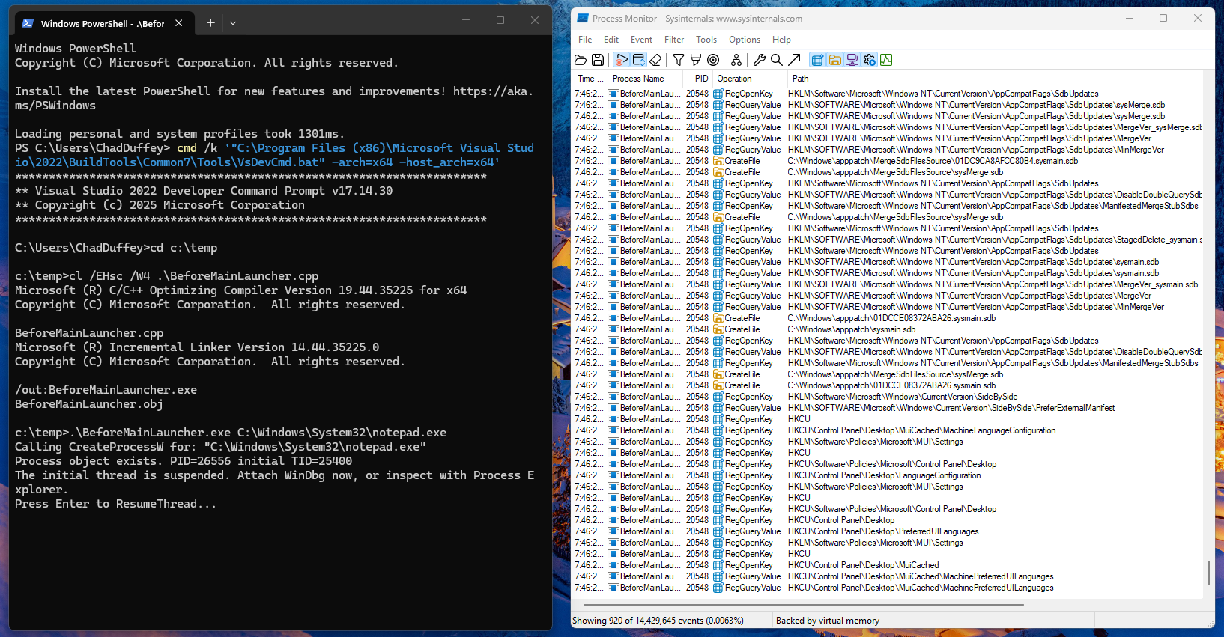Click the Process Monitor title bar icon
1224x637 pixels.
pos(583,19)
